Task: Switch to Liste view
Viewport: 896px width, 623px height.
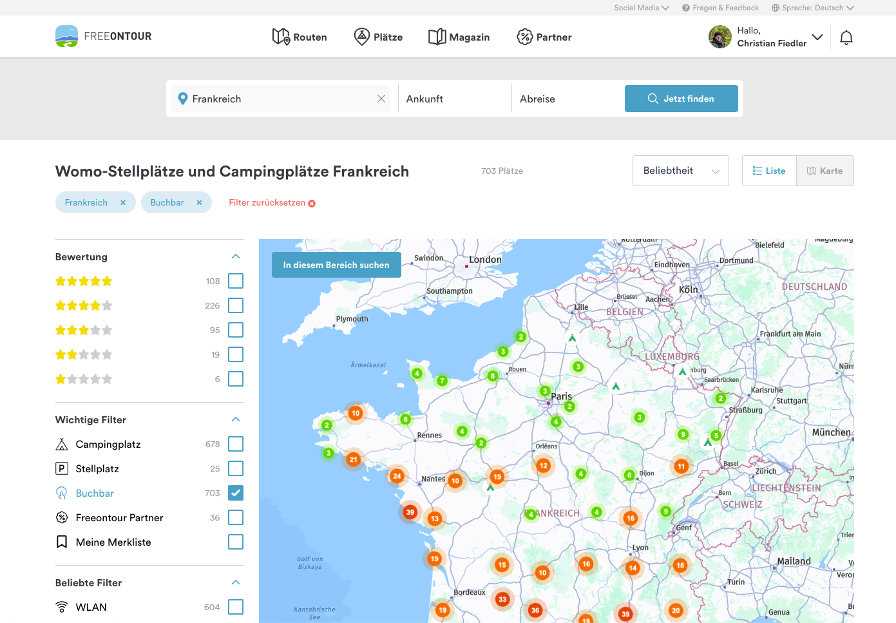Action: click(769, 171)
